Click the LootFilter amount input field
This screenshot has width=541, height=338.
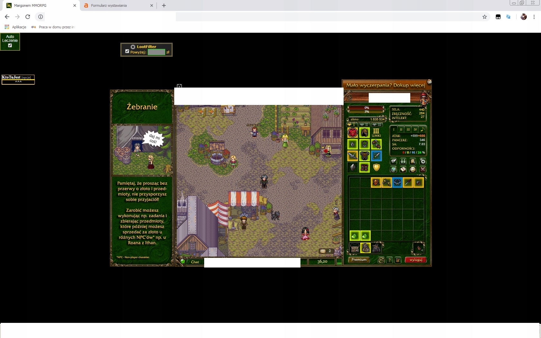[x=156, y=52]
